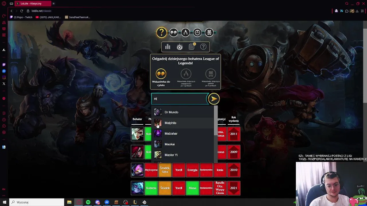Click the quote clue icon
This screenshot has height=206, width=367.
tap(161, 74)
